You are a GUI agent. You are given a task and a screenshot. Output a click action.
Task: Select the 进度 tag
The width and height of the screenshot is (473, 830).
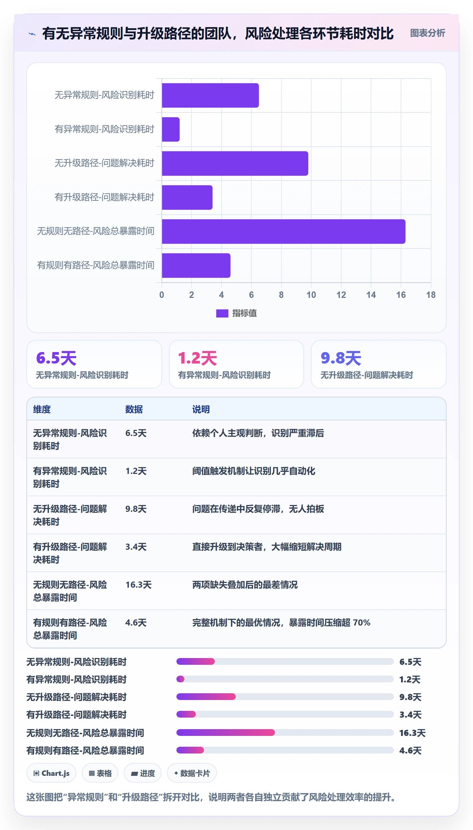[143, 773]
